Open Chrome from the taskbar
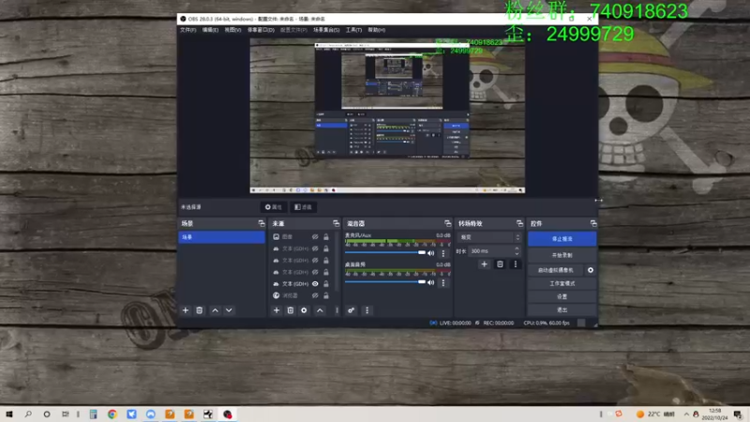750x422 pixels. pyautogui.click(x=112, y=414)
